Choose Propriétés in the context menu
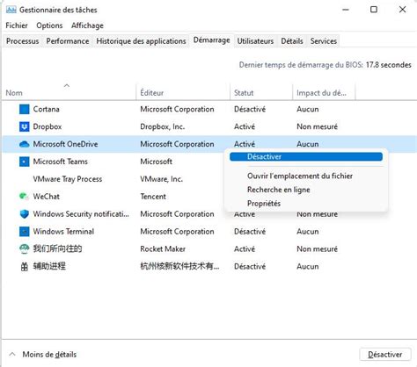The width and height of the screenshot is (417, 367). [x=264, y=204]
